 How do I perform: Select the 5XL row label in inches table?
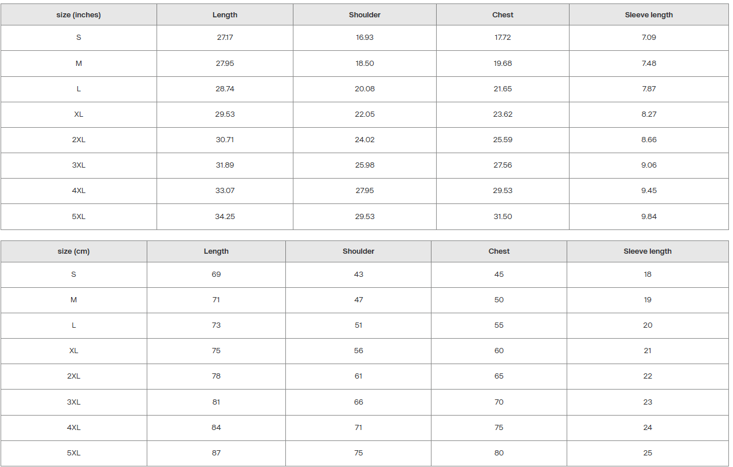[x=79, y=217]
